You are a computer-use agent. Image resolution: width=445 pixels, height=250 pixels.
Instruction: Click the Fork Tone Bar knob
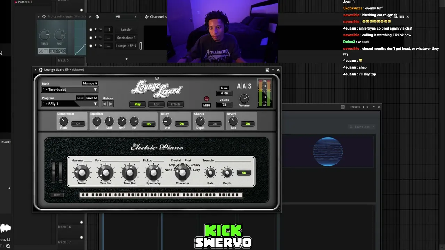pyautogui.click(x=130, y=172)
